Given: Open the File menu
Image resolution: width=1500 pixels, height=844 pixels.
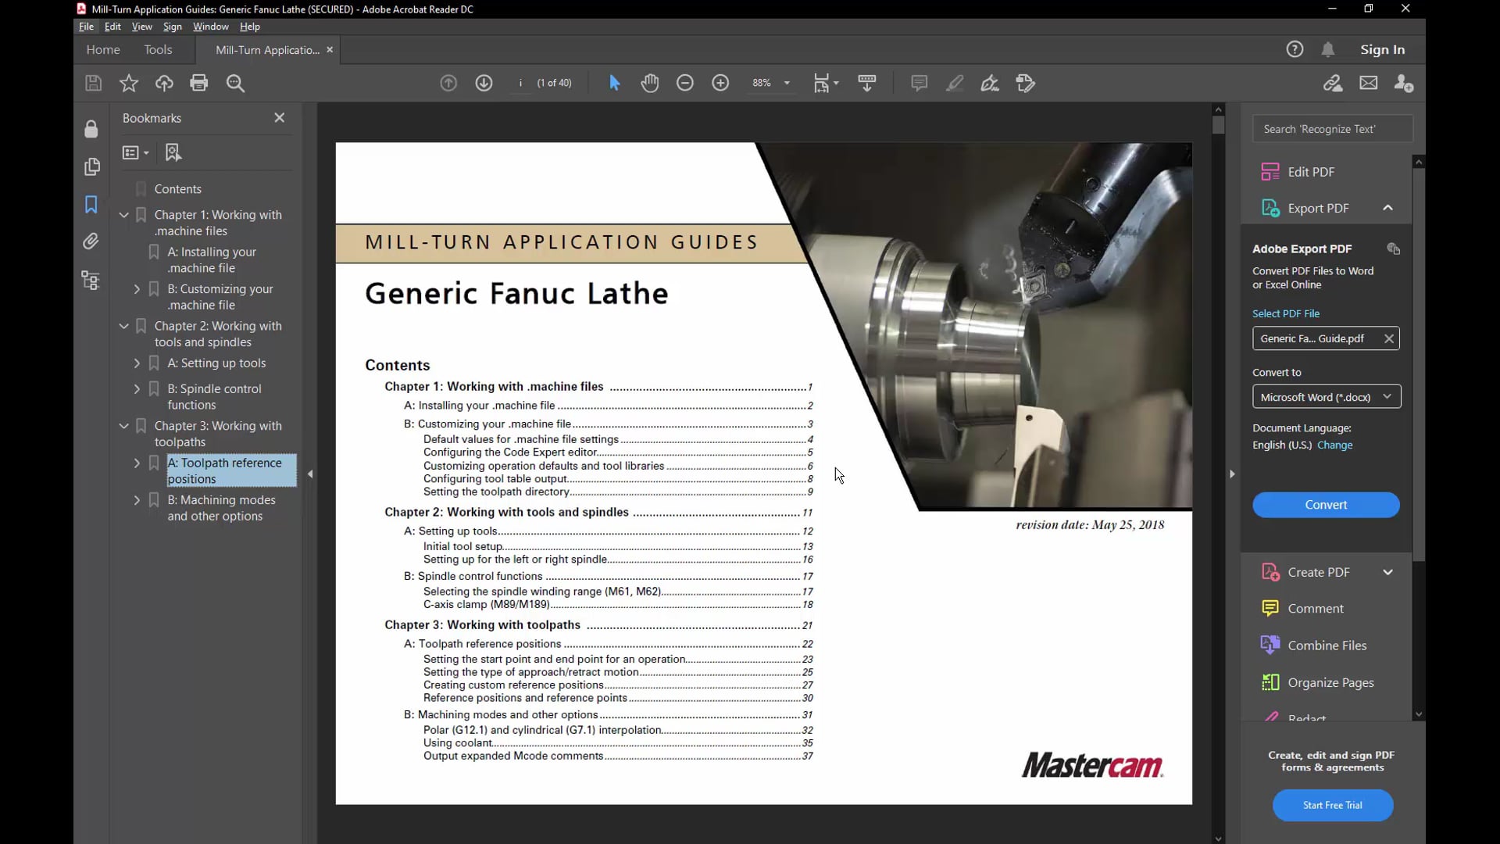Looking at the screenshot, I should [86, 27].
